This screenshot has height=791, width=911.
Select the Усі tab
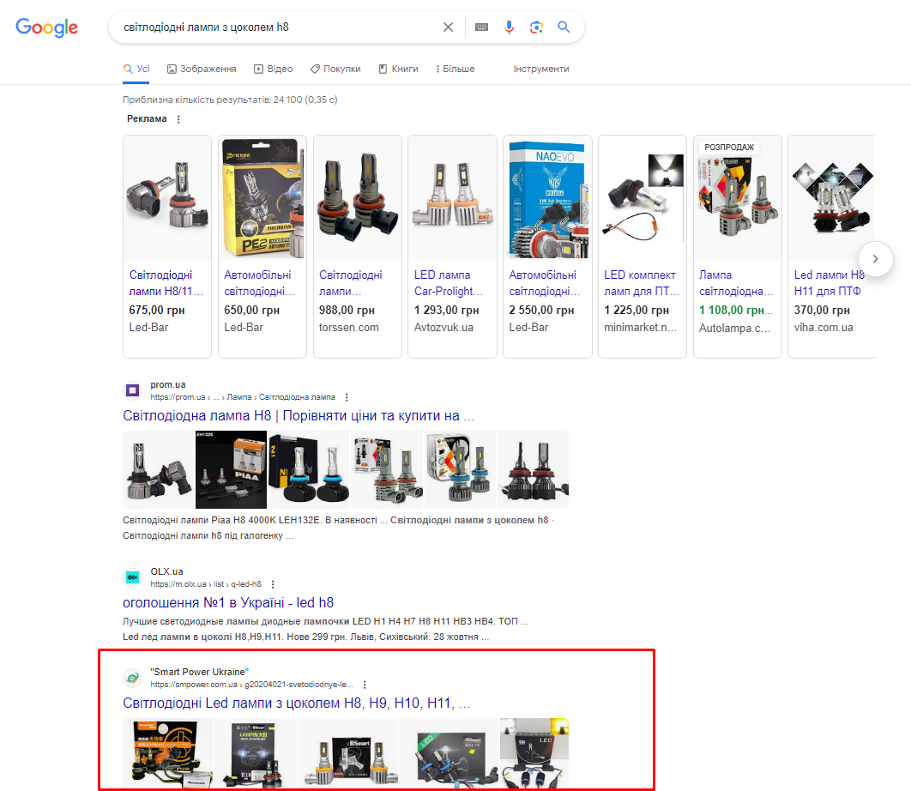pyautogui.click(x=136, y=69)
